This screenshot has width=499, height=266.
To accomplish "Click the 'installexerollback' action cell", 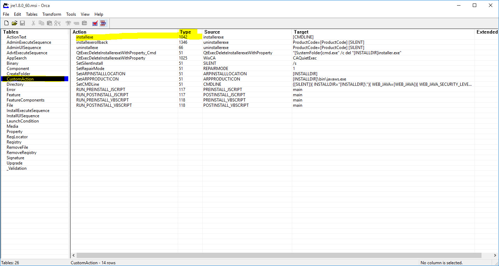I will (x=92, y=42).
